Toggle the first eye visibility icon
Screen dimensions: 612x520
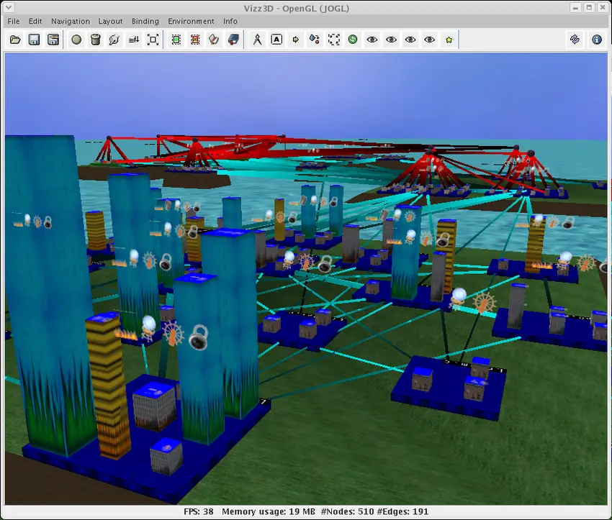tap(372, 40)
